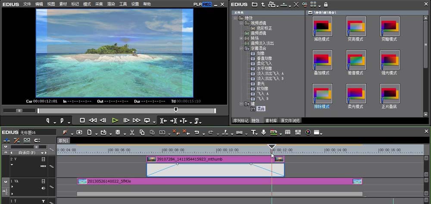Image resolution: width=431 pixels, height=204 pixels.
Task: Toggle the MIX mixer on the 2 V track
Action: (x=43, y=166)
